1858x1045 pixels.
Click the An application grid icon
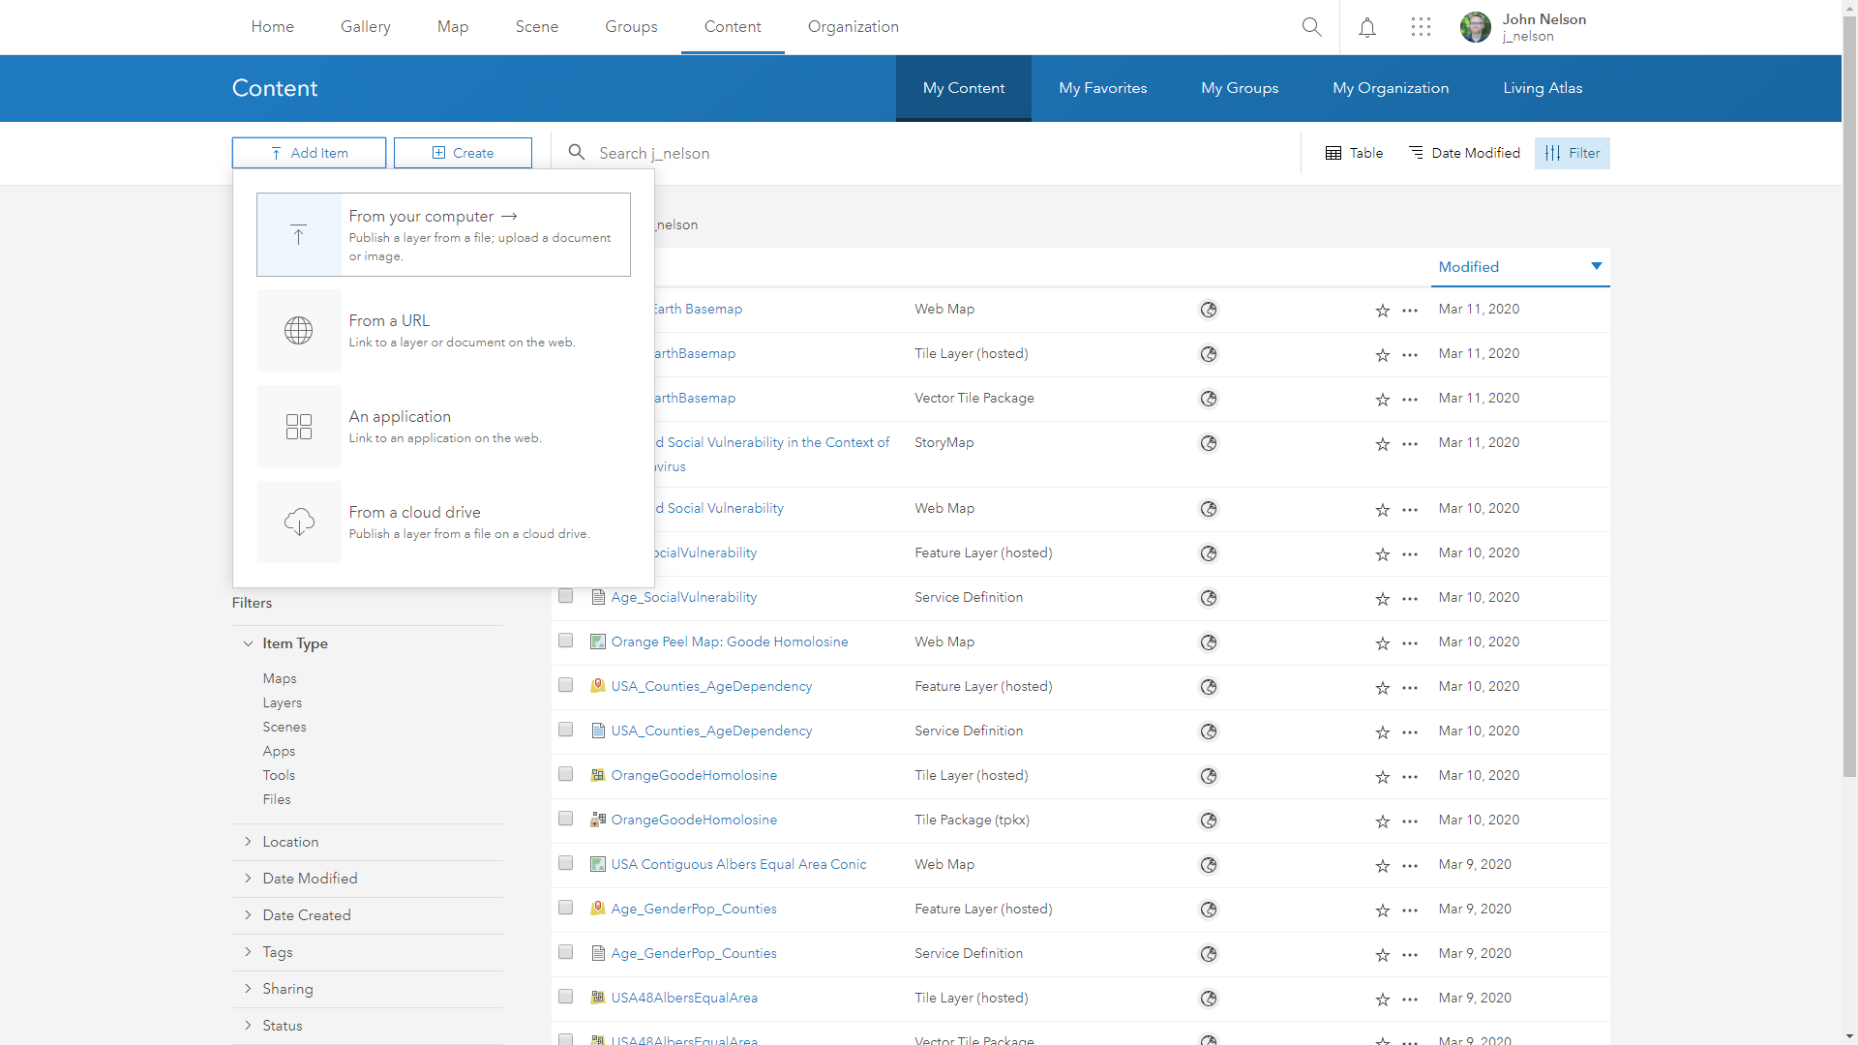pos(298,427)
